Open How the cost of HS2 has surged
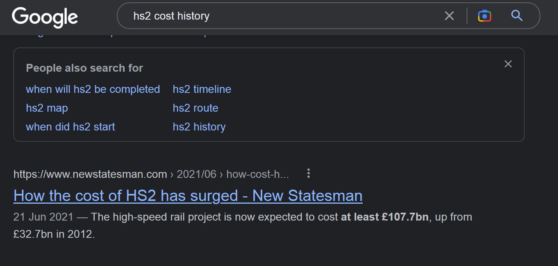The image size is (558, 266). pos(188,195)
